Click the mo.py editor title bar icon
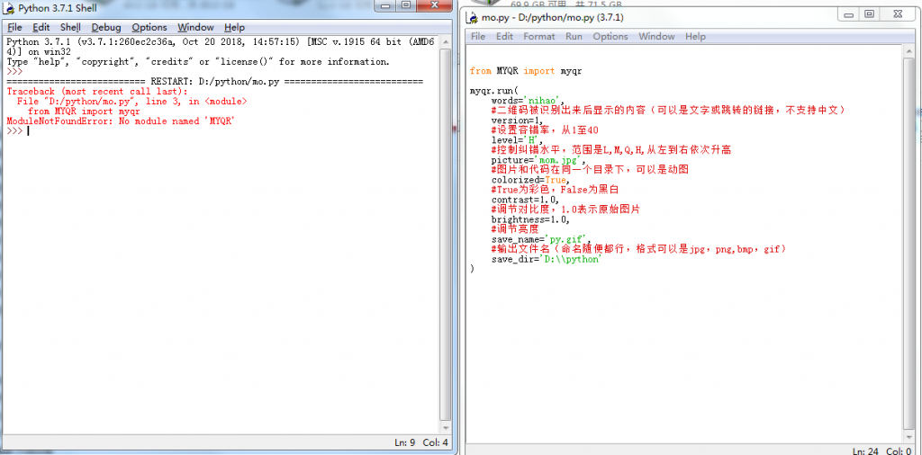This screenshot has width=922, height=455. click(473, 17)
